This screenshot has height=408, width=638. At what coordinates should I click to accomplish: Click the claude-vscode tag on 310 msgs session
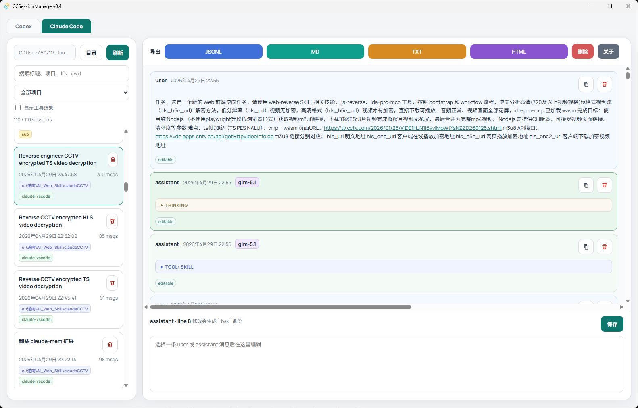pyautogui.click(x=36, y=196)
